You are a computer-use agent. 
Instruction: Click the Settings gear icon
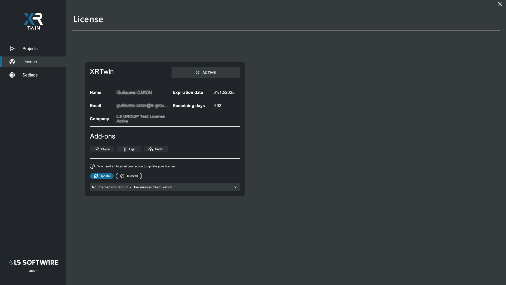point(12,75)
